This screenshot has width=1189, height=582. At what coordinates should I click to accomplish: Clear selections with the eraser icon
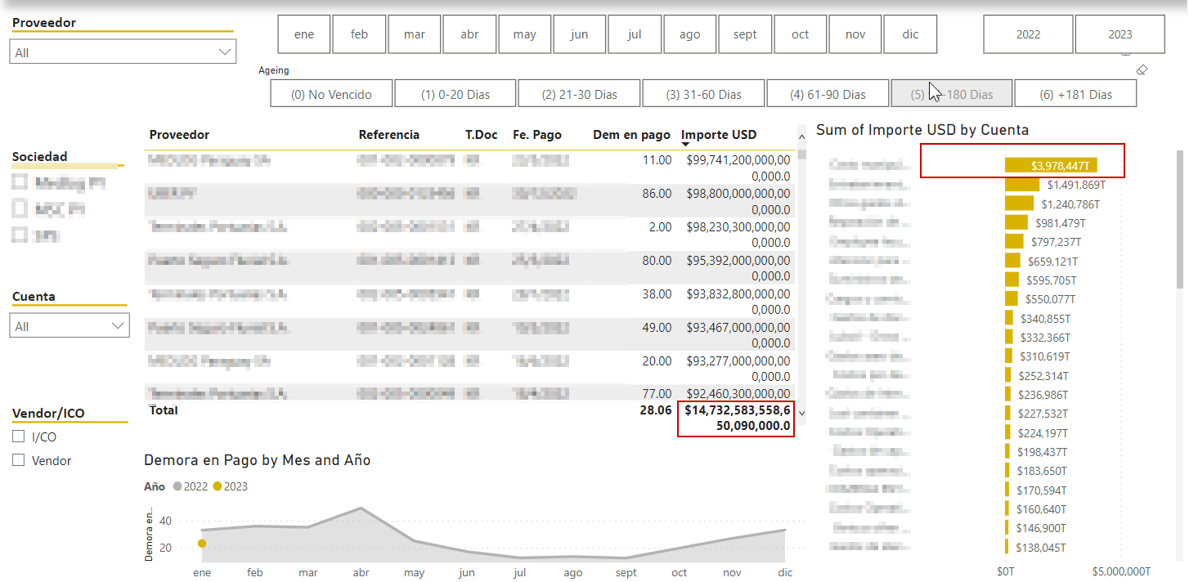(x=1142, y=70)
